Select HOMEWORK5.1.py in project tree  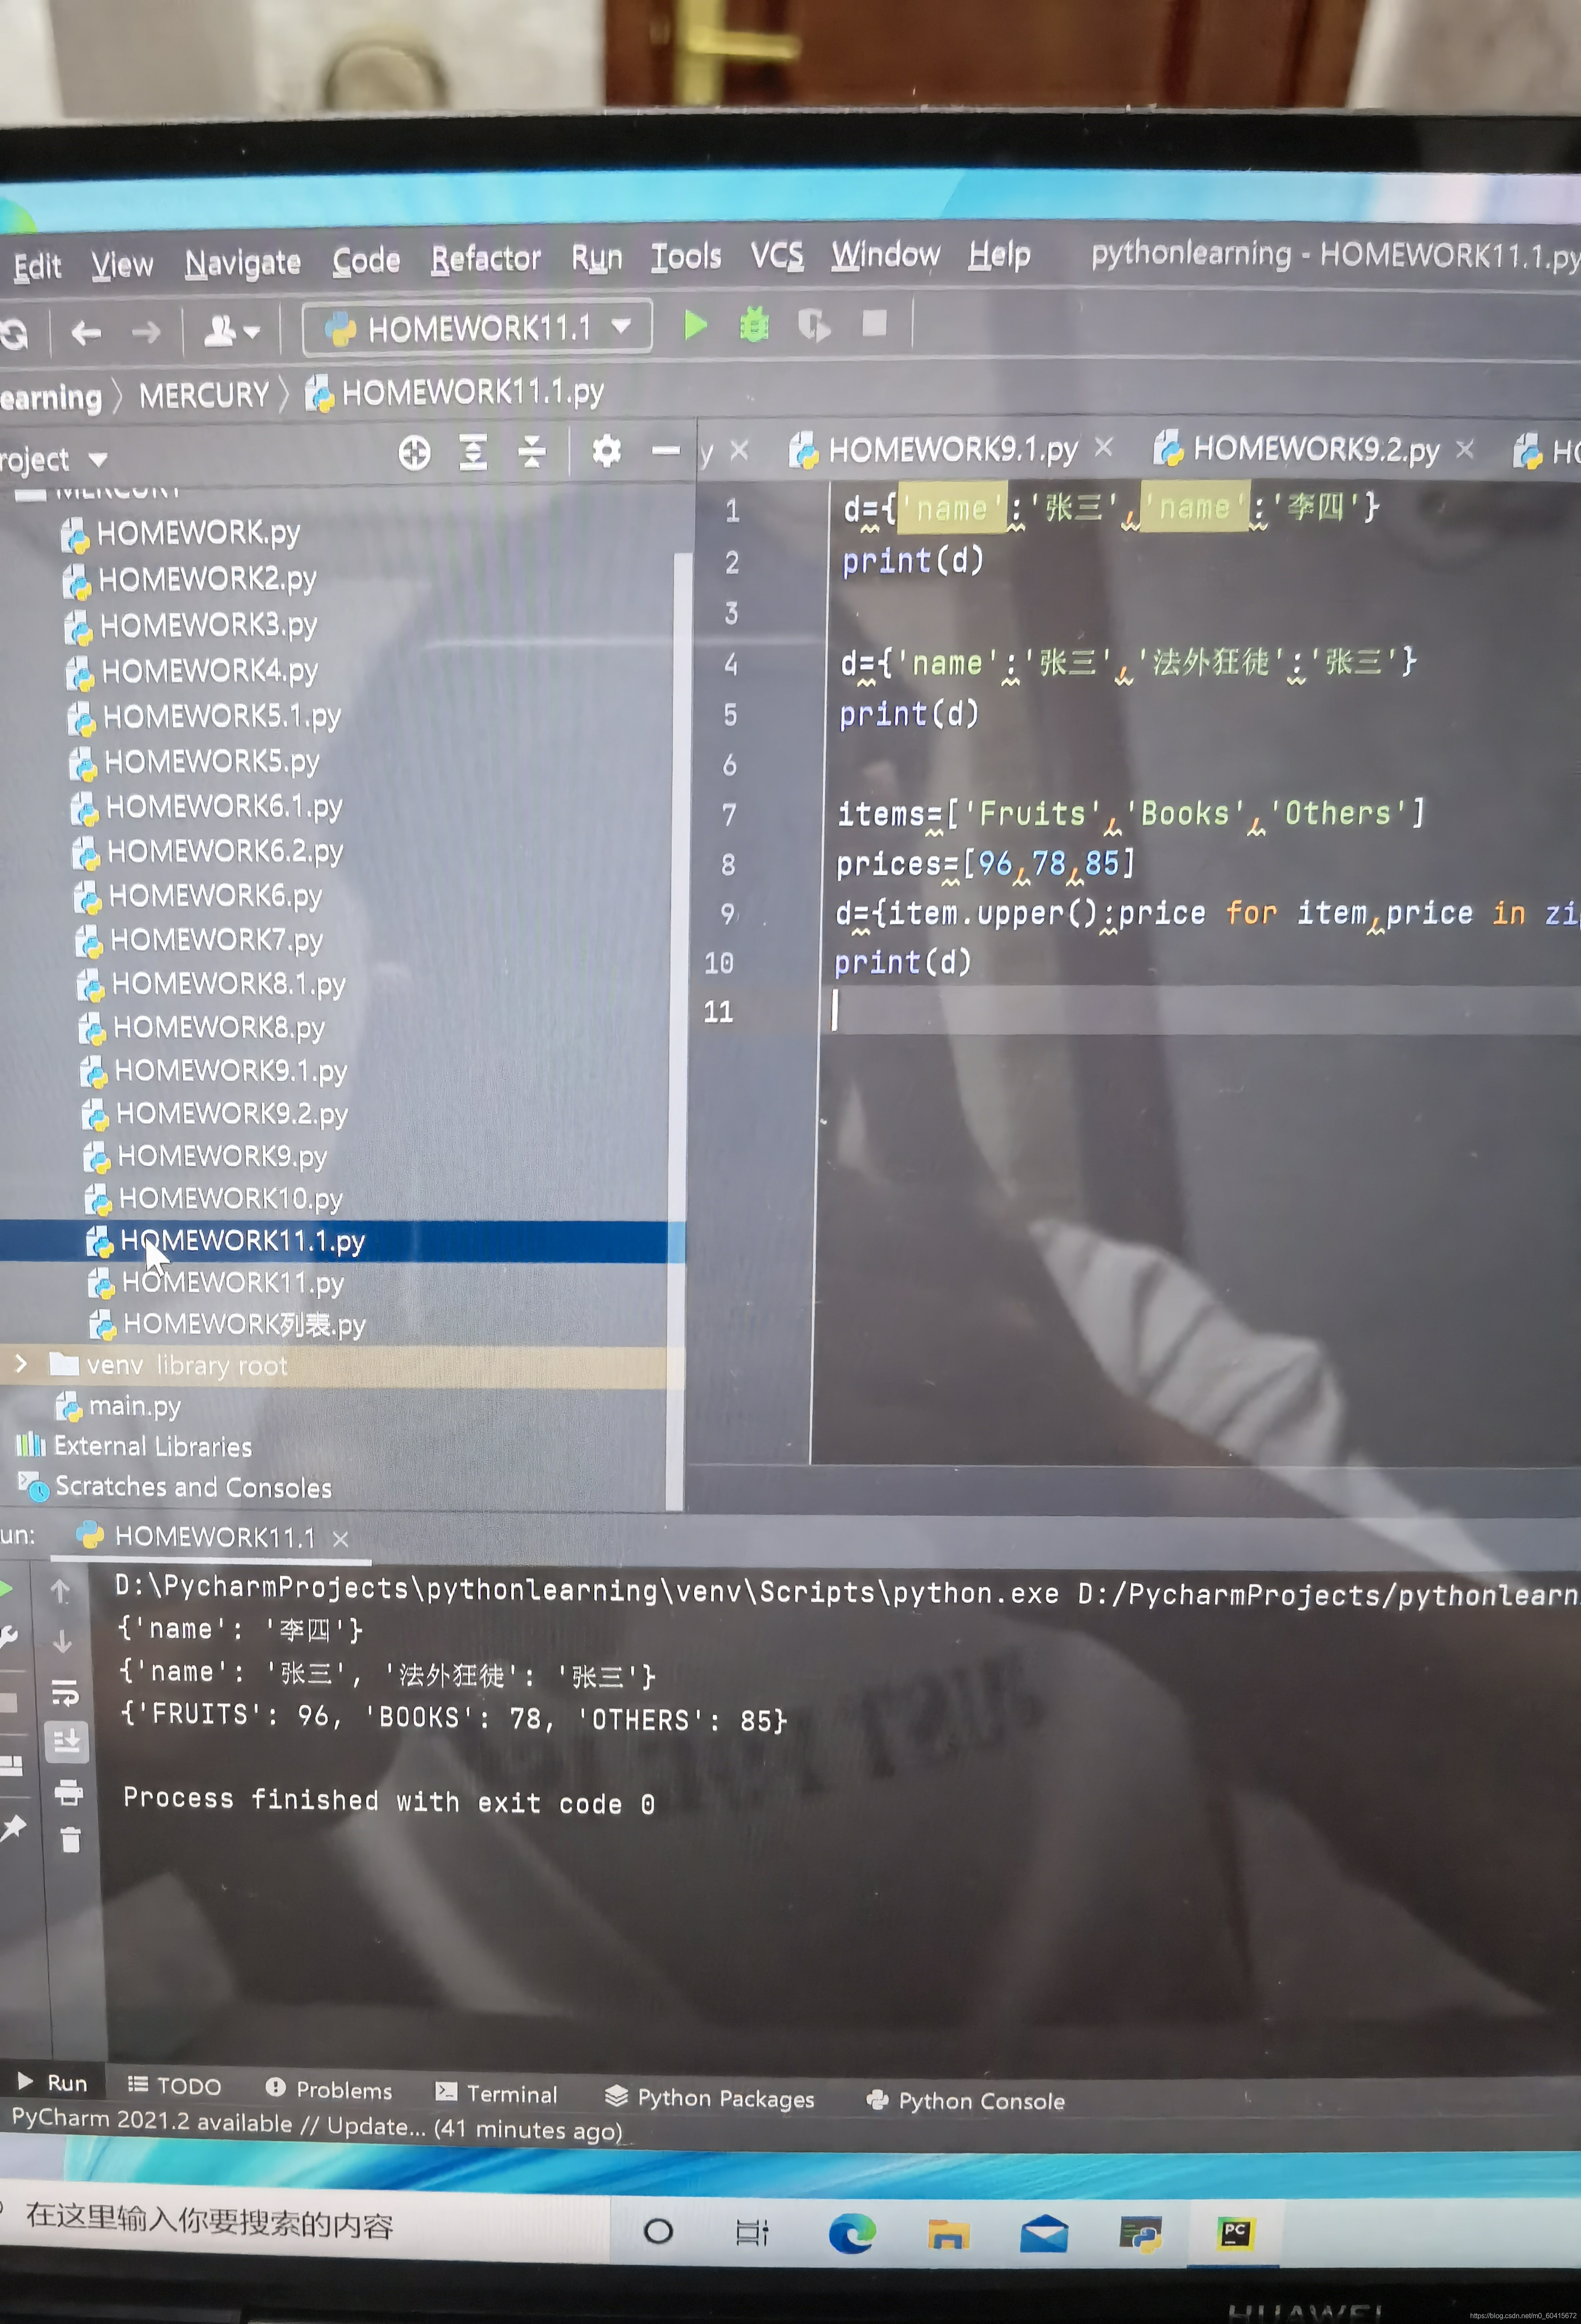click(204, 717)
